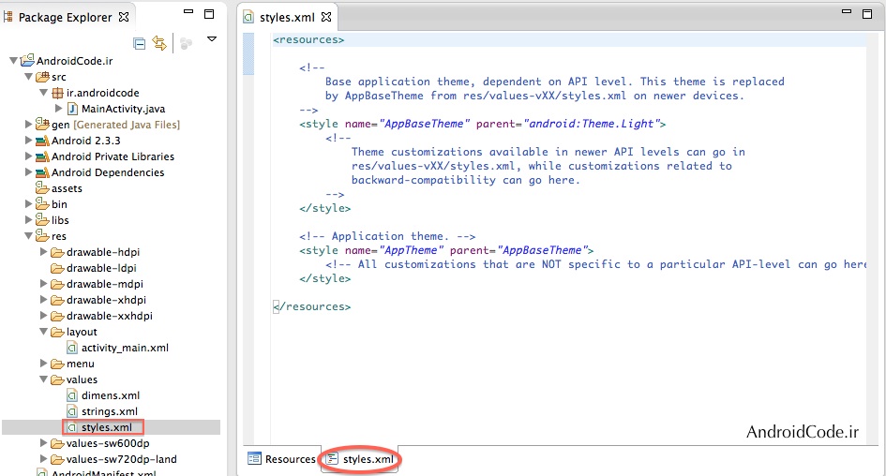Select the assets folder icon
Viewport: 886px width, 476px height.
coord(42,188)
